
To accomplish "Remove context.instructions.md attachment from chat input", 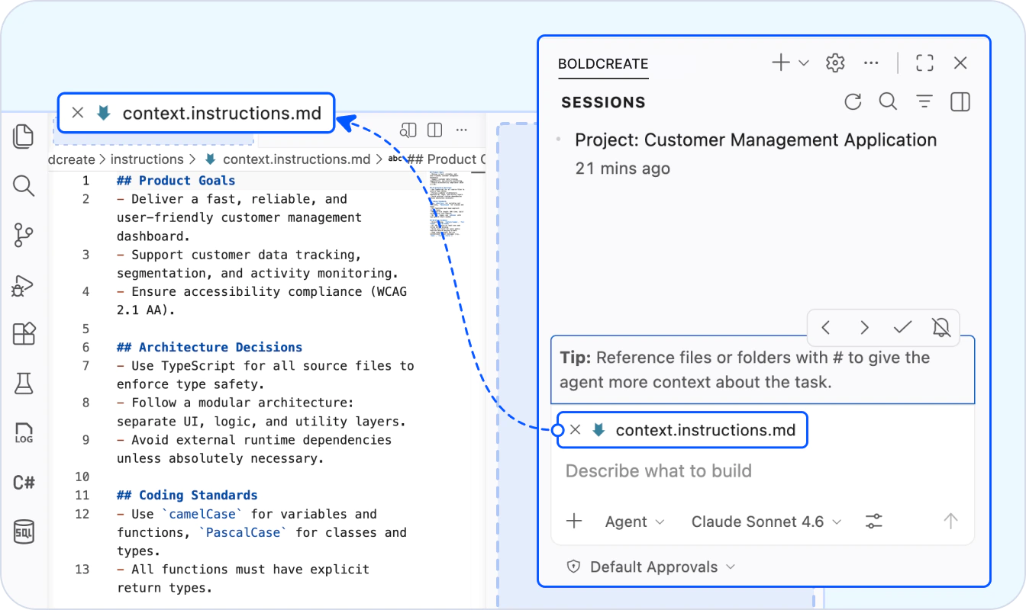I will tap(576, 430).
